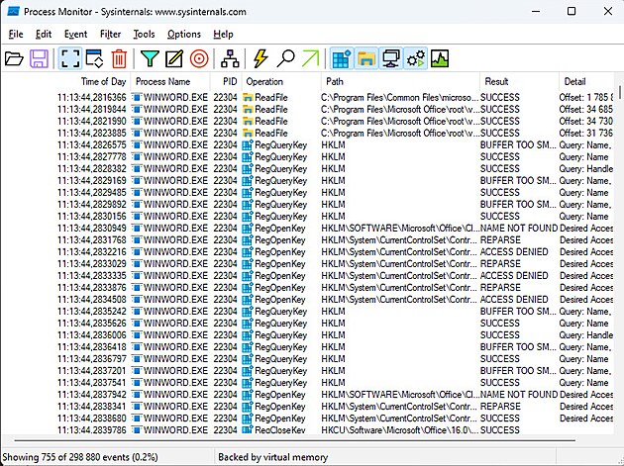Open the Event menu
624x466 pixels.
click(75, 35)
